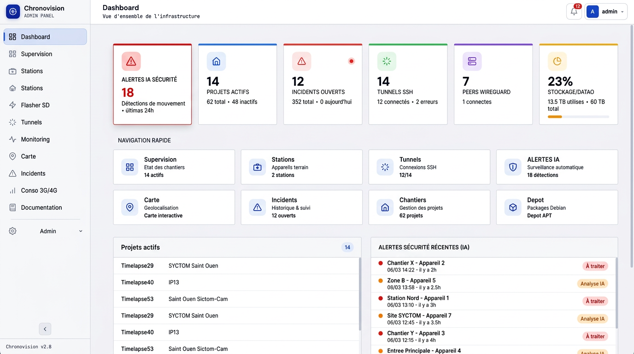Click the Alertes IA shield icon
This screenshot has height=354, width=634.
tap(513, 167)
